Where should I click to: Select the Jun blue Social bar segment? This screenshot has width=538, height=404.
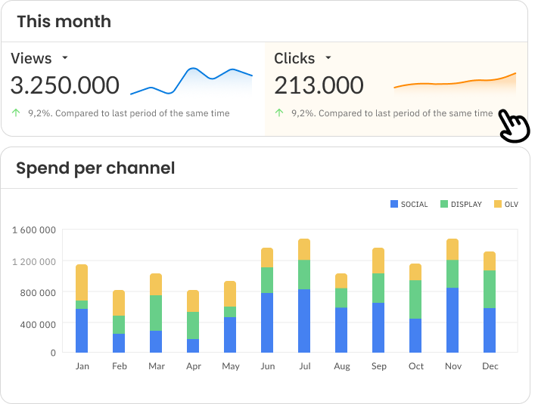[x=267, y=323]
